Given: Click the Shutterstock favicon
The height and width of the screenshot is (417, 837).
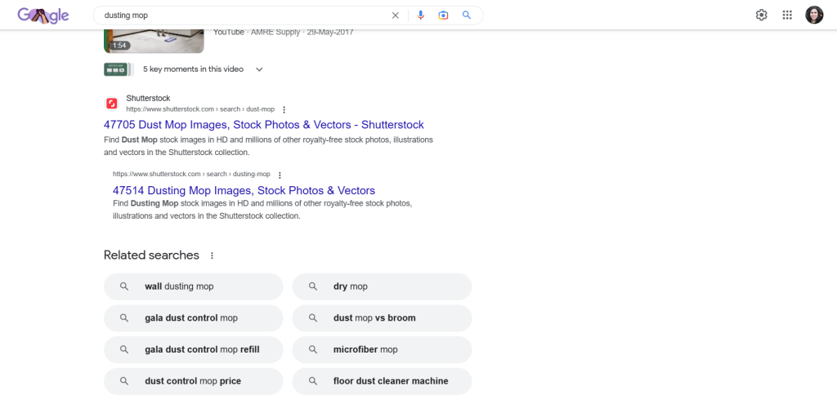Looking at the screenshot, I should 112,104.
